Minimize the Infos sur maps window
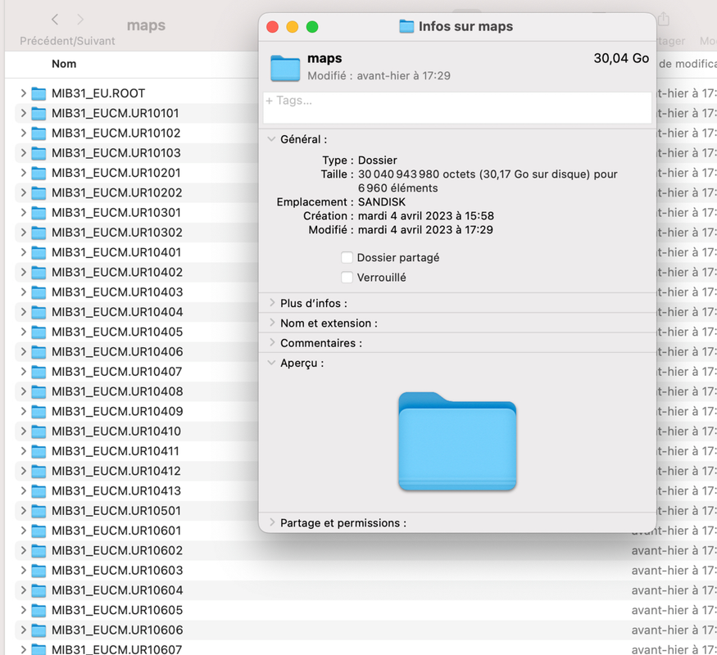This screenshot has height=655, width=717. pyautogui.click(x=293, y=27)
